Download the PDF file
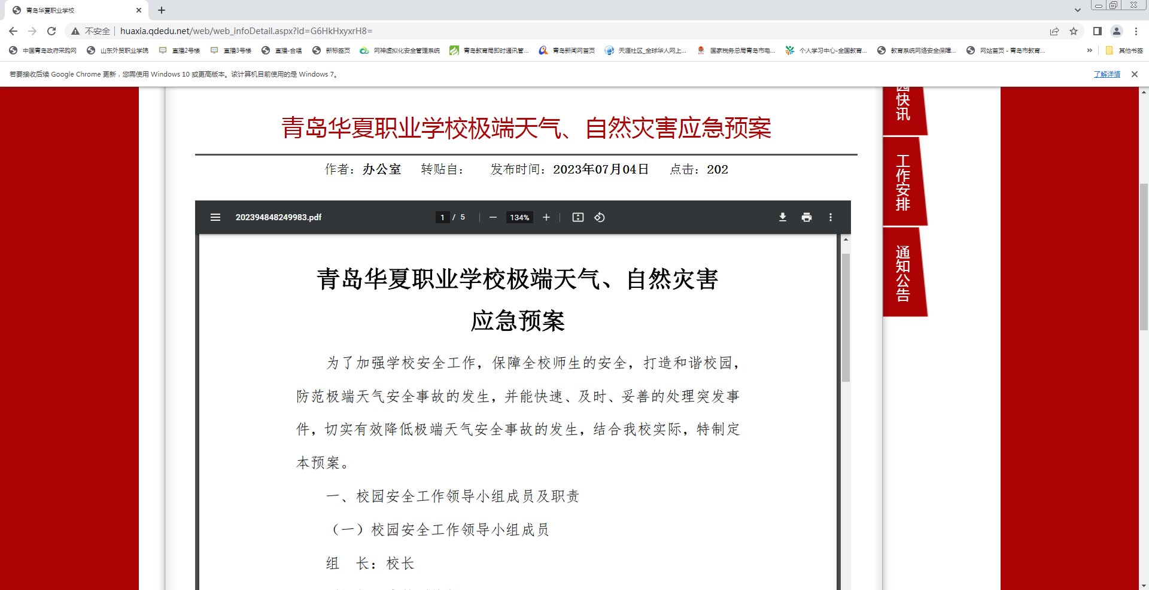Viewport: 1149px width, 590px height. (x=782, y=217)
